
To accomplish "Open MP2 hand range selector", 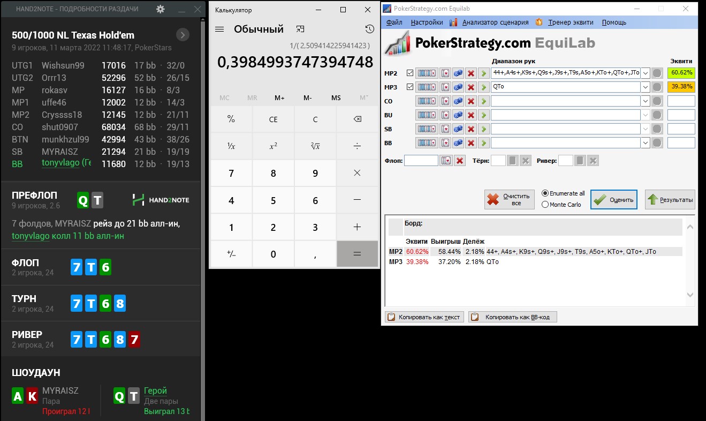I will [x=427, y=73].
